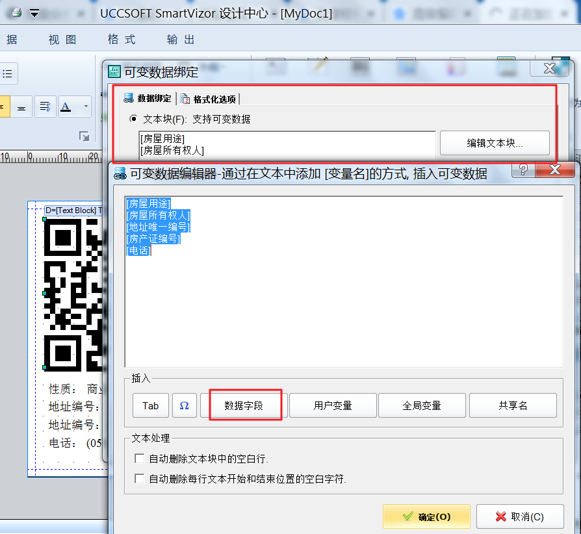581x534 pixels.
Task: Click the [房产证编号] line in the editor
Action: click(153, 239)
